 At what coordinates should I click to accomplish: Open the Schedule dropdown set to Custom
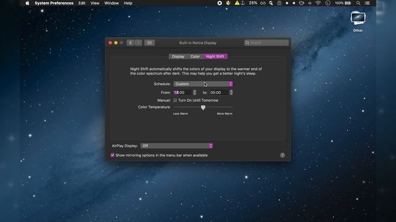click(203, 84)
